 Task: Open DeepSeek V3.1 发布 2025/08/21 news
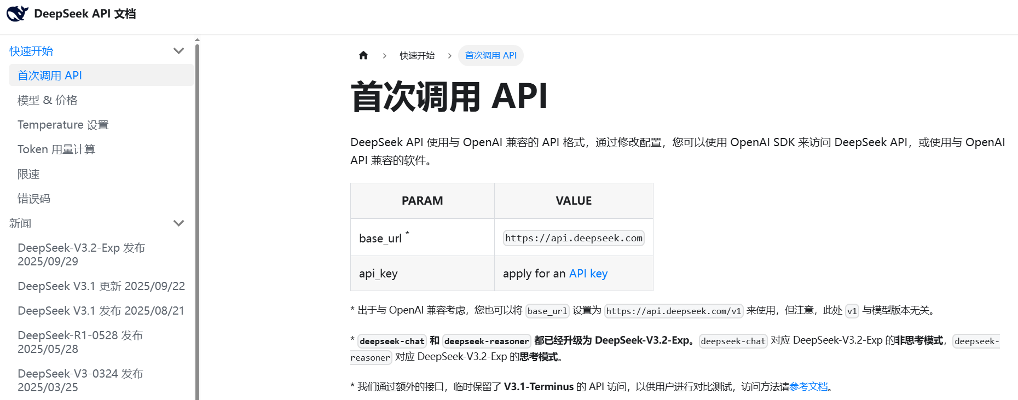click(101, 311)
